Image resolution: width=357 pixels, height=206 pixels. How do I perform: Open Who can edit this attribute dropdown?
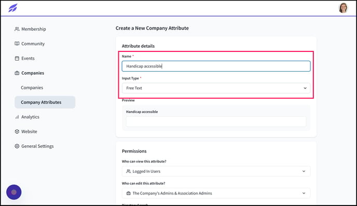216,193
